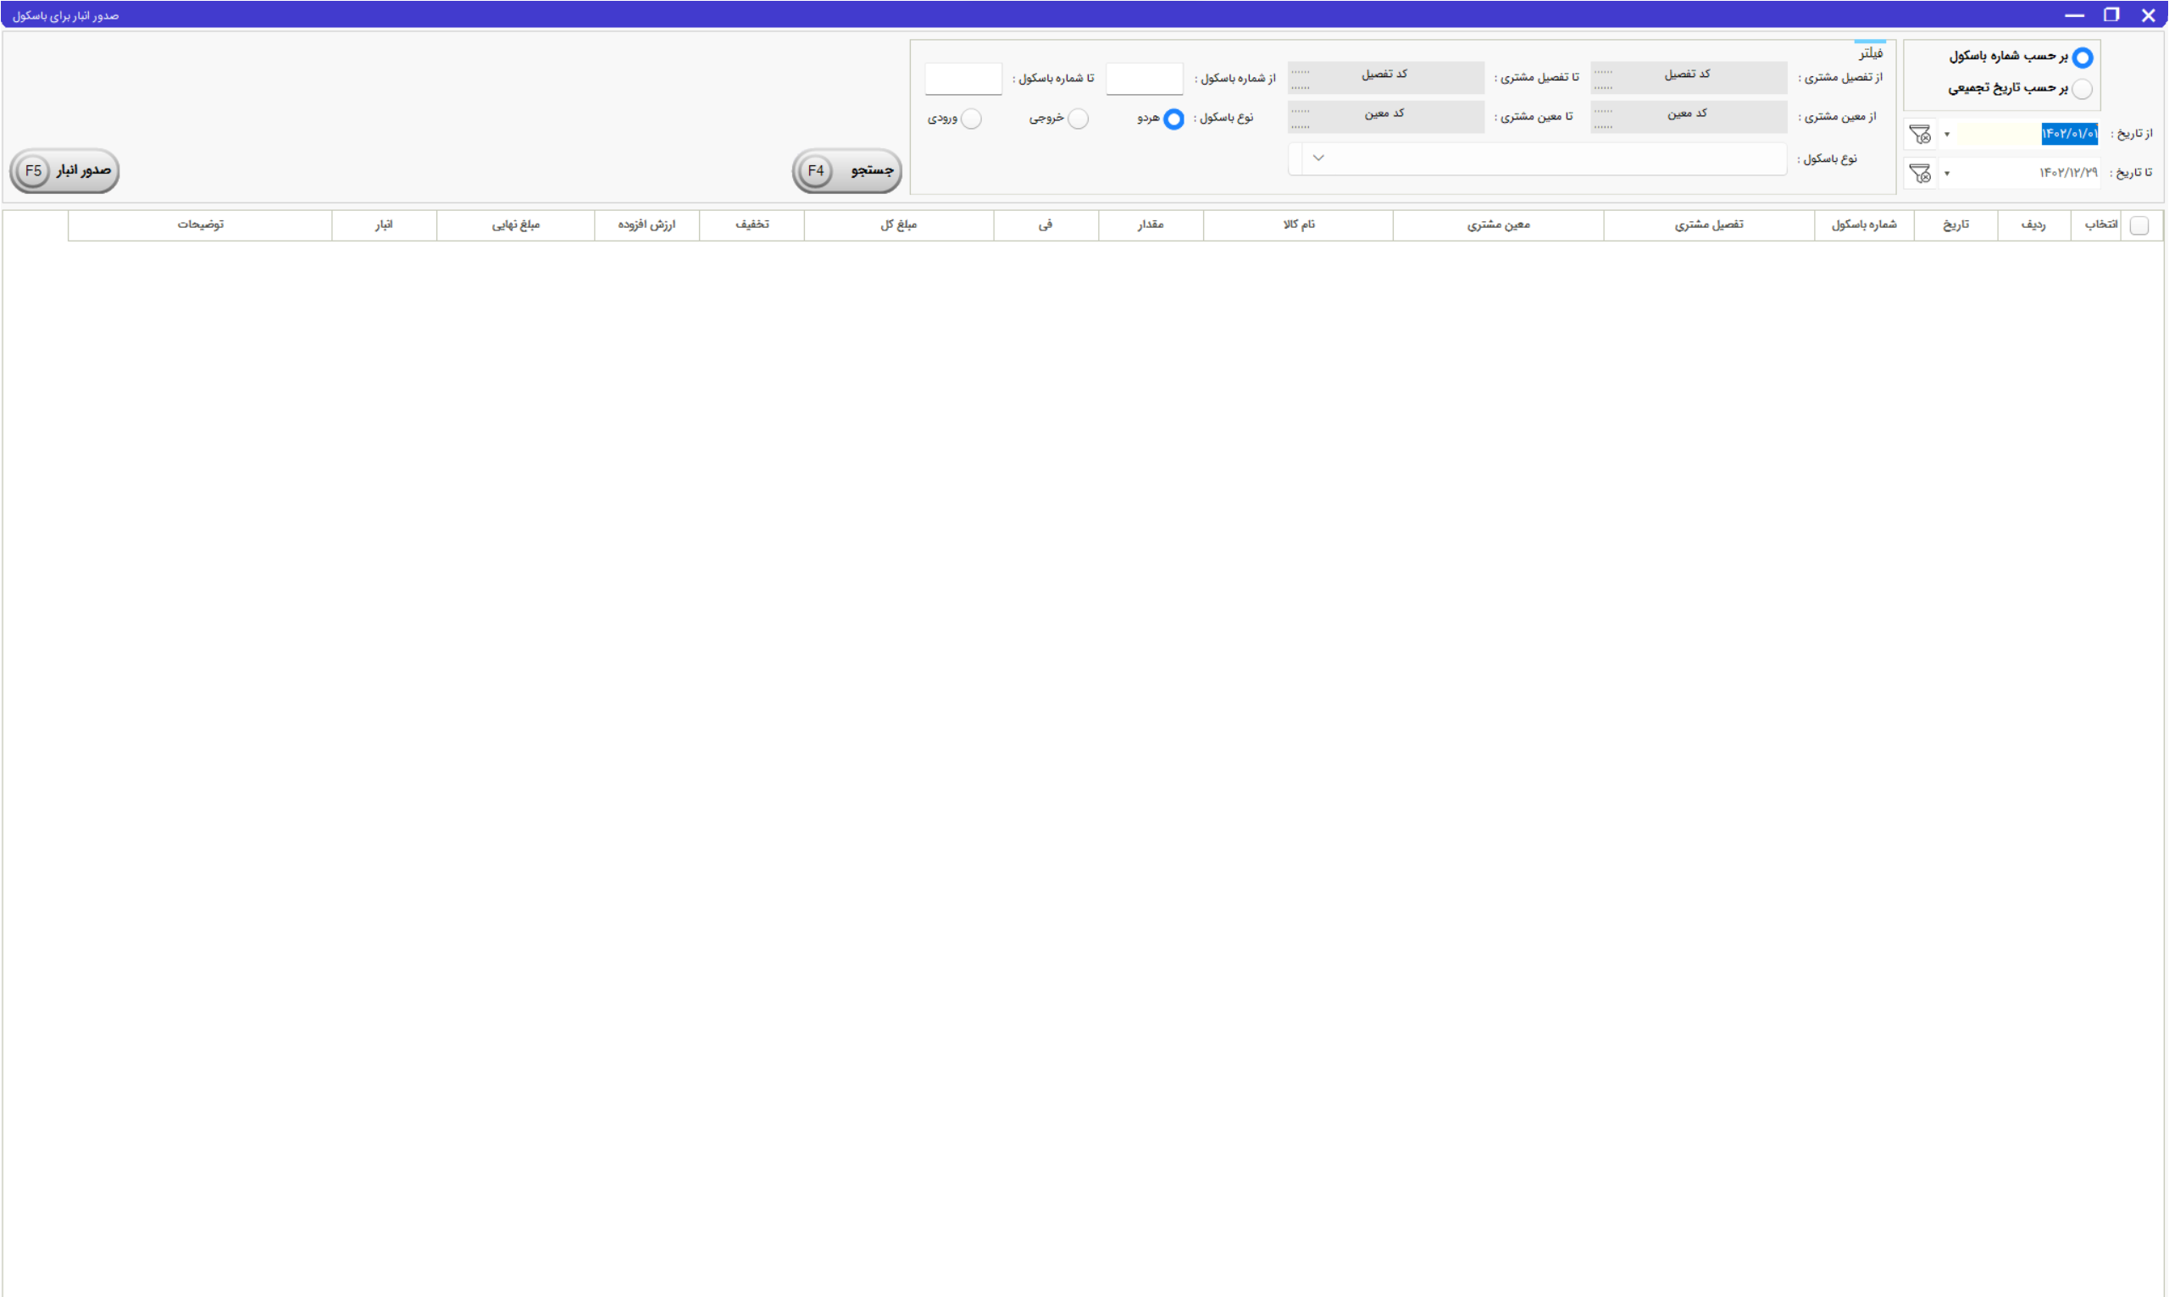Click the dotted lookup in 'از تفصیل مشتری'
2169x1297 pixels.
pyautogui.click(x=1603, y=79)
